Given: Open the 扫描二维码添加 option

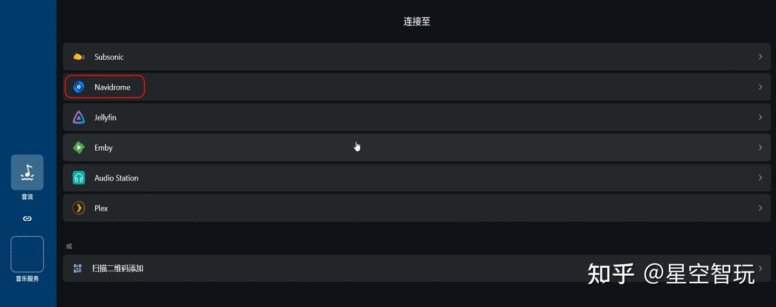Looking at the screenshot, I should click(x=117, y=268).
